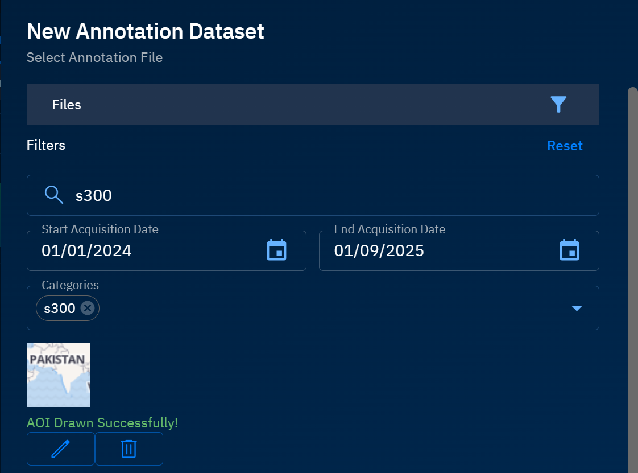Open the End Acquisition Date calendar picker
Image resolution: width=638 pixels, height=473 pixels.
pos(569,250)
